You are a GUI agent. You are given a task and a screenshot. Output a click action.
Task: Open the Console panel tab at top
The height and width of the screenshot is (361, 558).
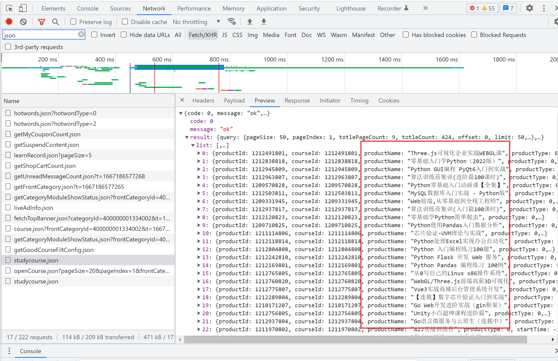pos(88,8)
